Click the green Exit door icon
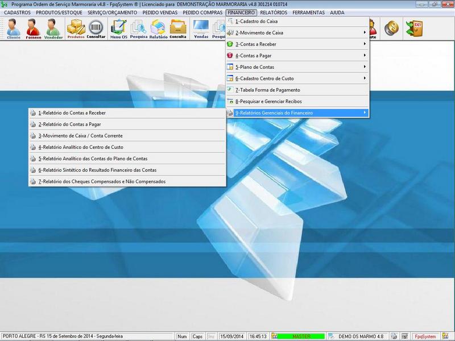Viewport: 455px width, 341px height. coord(414,28)
